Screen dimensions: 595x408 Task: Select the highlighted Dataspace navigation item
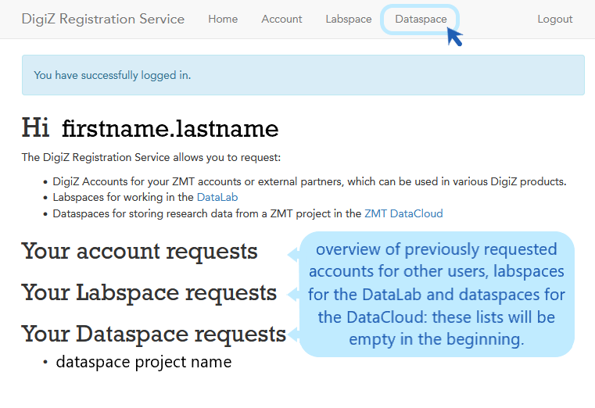(421, 19)
